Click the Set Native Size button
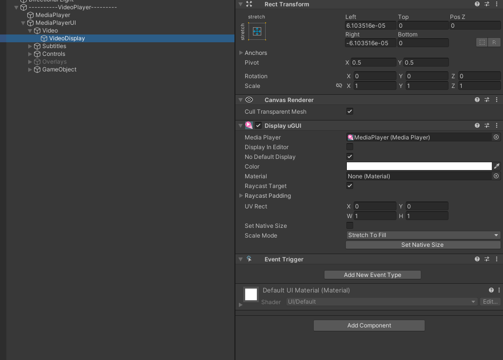Image resolution: width=503 pixels, height=360 pixels. (x=422, y=244)
